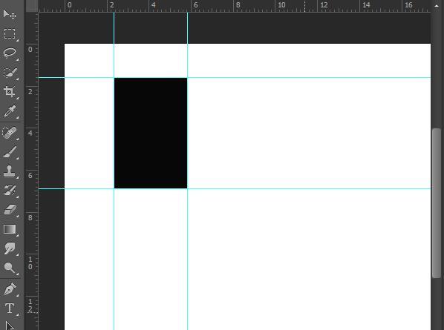Select the Brush tool

(10, 153)
